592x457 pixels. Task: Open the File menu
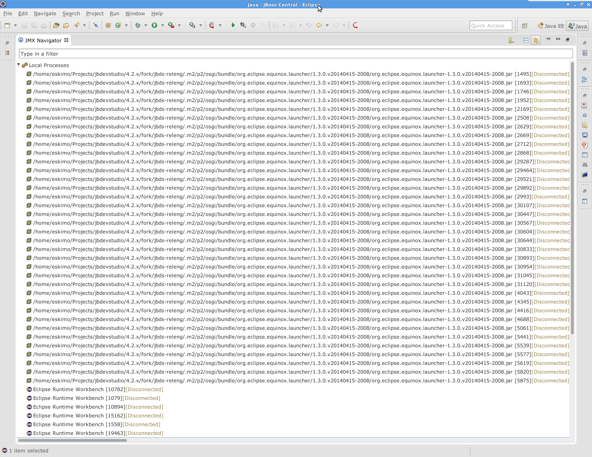pyautogui.click(x=8, y=13)
